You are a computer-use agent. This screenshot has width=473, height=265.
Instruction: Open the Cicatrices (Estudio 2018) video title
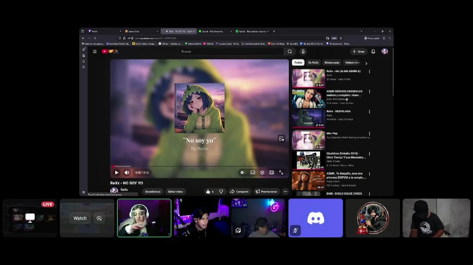click(346, 155)
